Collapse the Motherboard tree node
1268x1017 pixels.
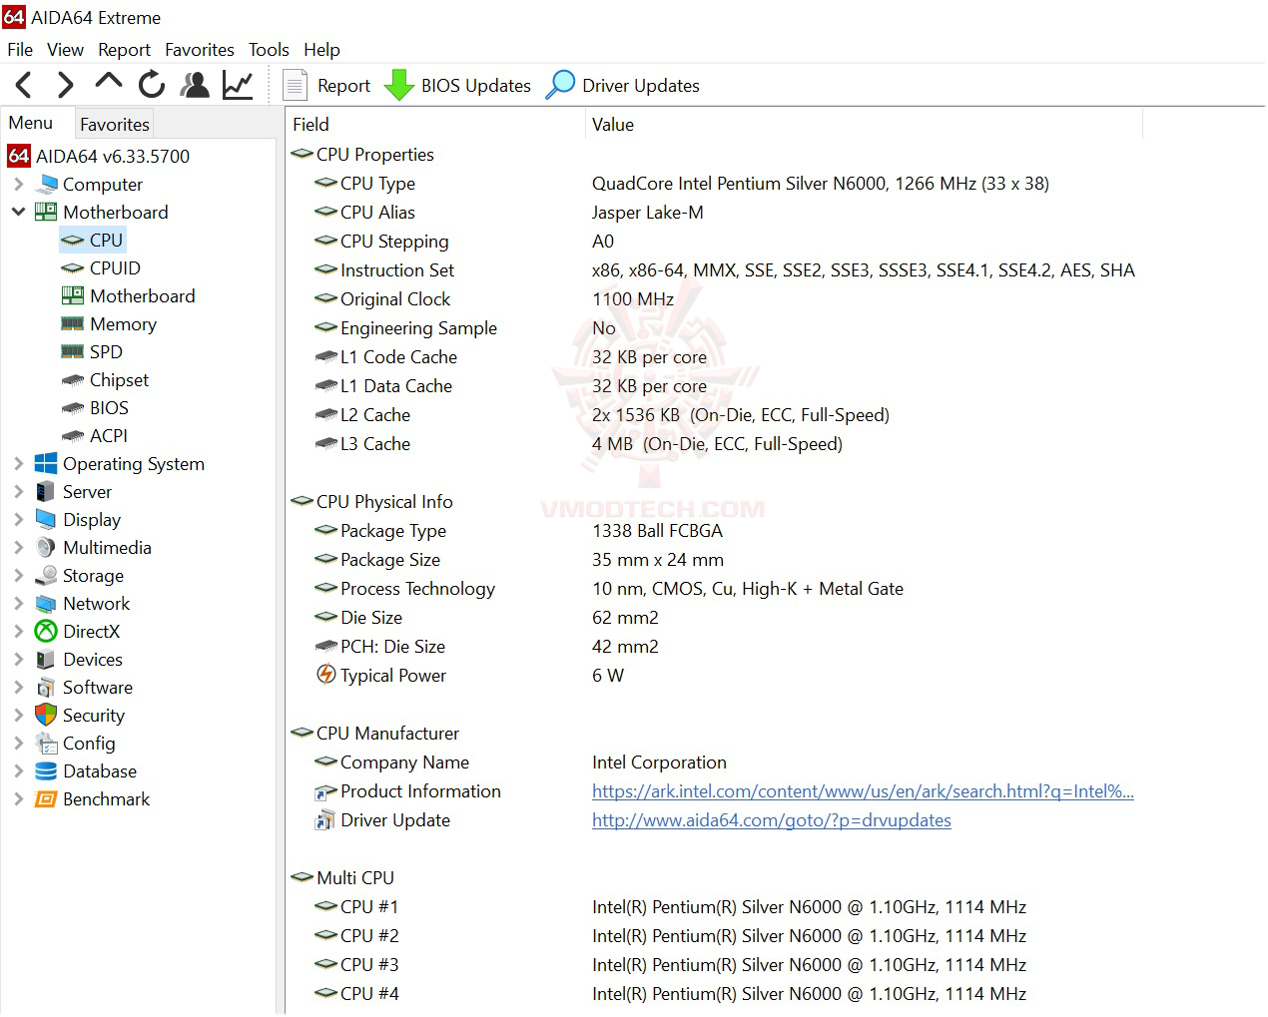point(18,213)
